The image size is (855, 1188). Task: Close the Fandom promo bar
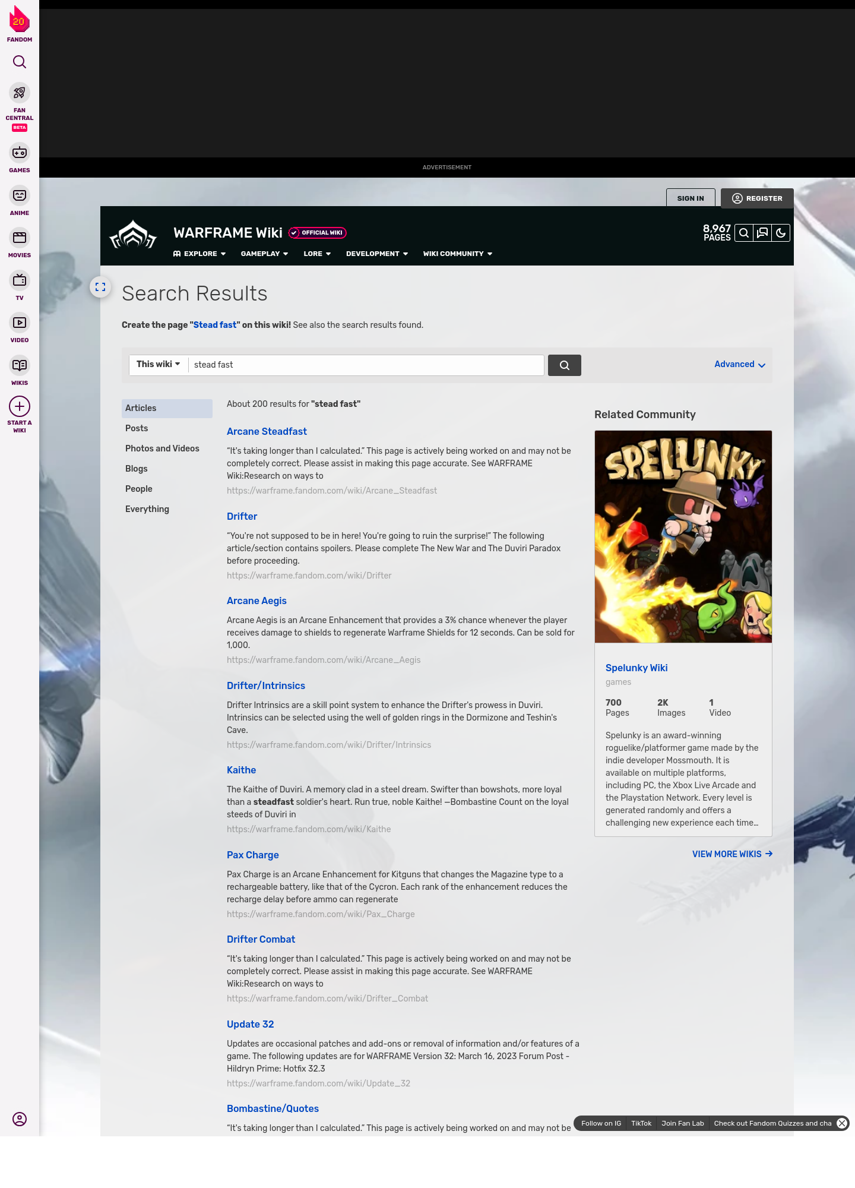tap(842, 1123)
